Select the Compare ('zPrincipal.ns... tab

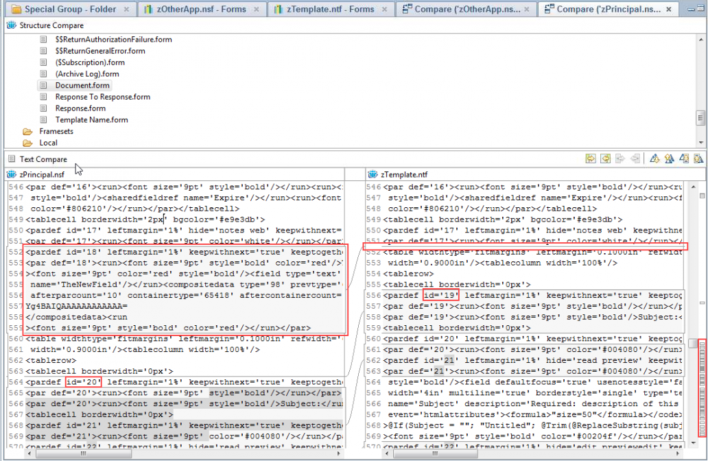[x=609, y=9]
